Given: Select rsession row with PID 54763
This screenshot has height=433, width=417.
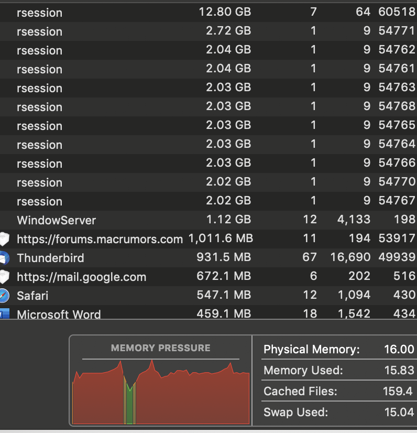Looking at the screenshot, I should point(208,88).
